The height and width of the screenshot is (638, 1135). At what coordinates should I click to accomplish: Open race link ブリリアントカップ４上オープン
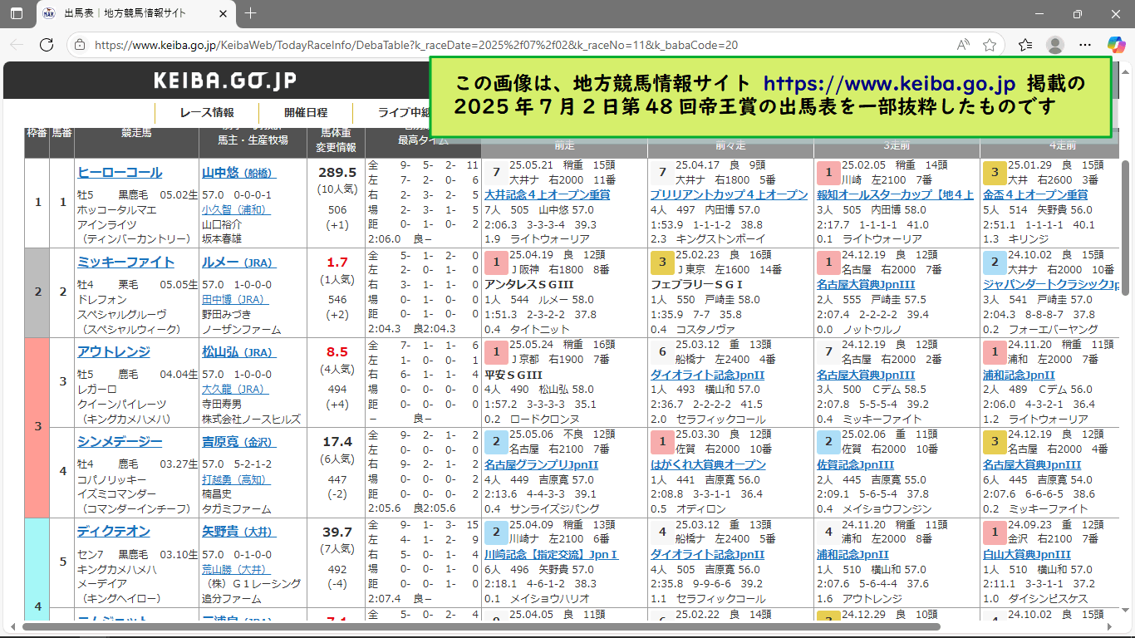[x=729, y=195]
